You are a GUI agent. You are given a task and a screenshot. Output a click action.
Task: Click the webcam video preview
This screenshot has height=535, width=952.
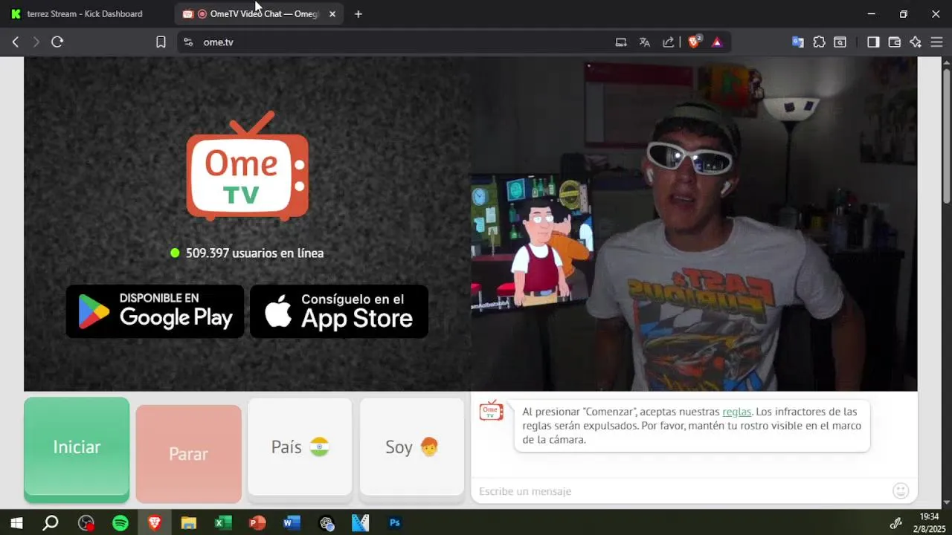(694, 224)
